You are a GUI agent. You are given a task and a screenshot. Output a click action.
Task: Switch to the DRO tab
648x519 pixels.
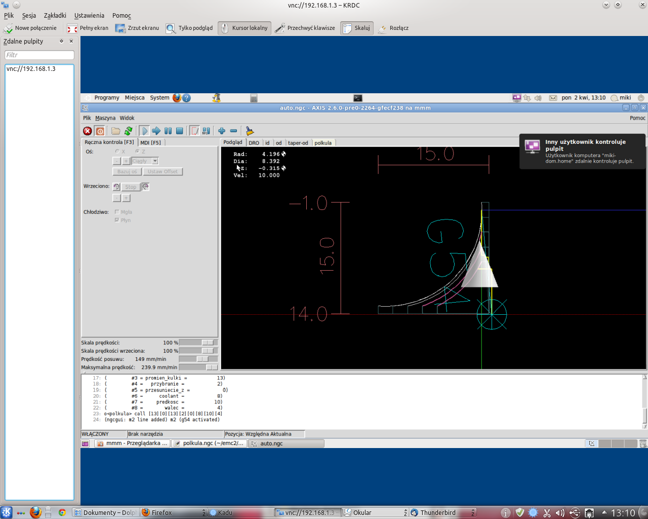(254, 143)
